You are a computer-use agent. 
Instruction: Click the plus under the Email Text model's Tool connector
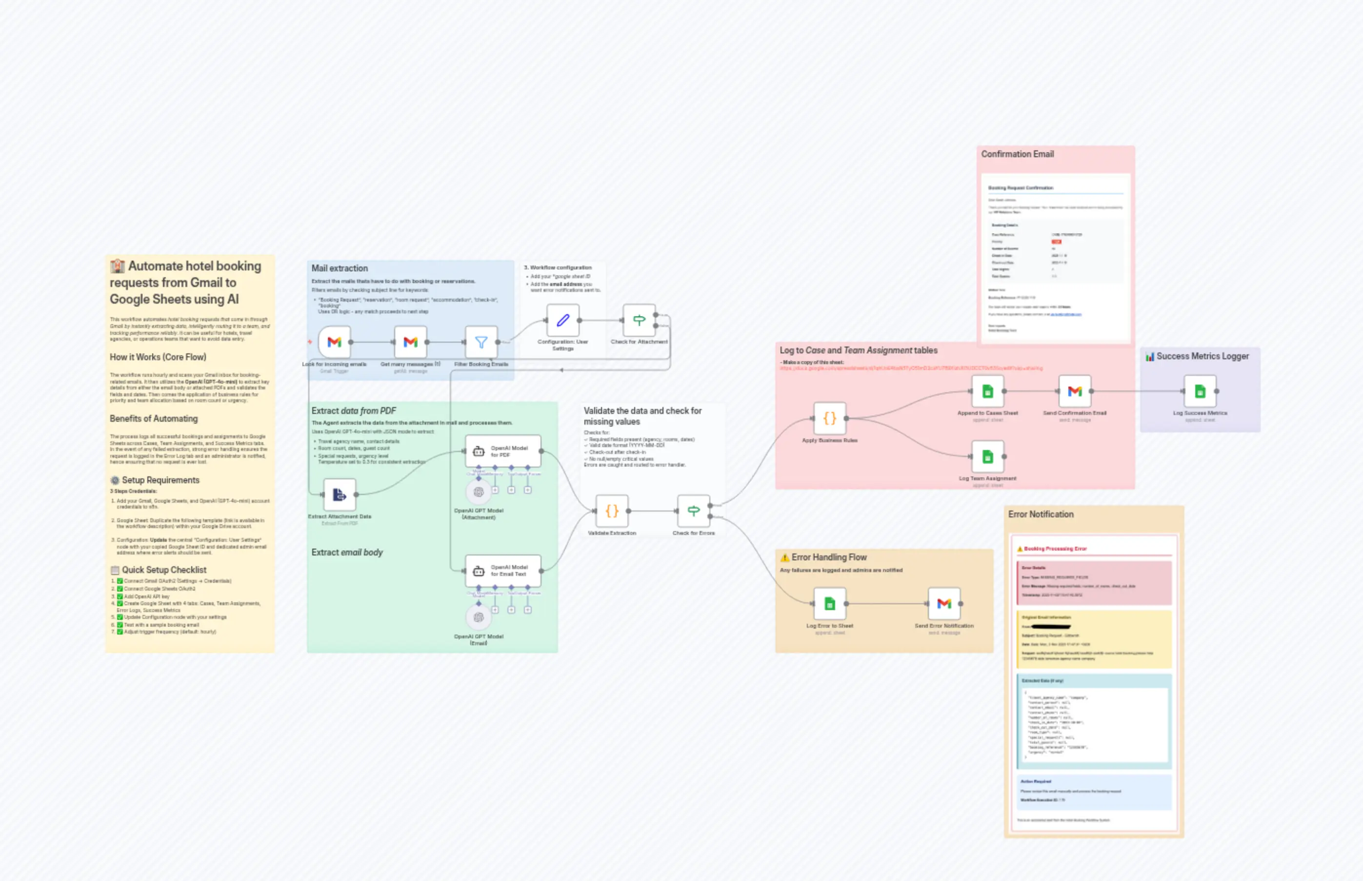click(x=511, y=609)
